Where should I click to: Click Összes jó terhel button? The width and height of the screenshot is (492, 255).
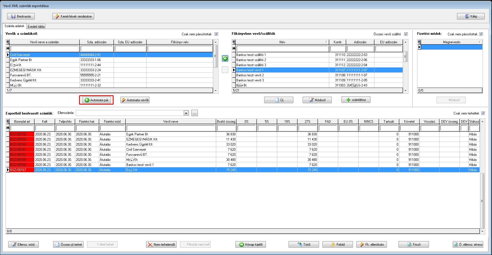coord(68,245)
